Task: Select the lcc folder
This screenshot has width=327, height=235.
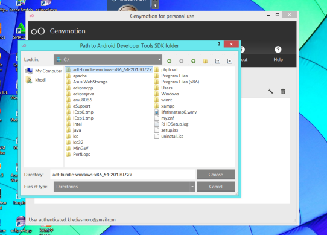Action: point(72,136)
